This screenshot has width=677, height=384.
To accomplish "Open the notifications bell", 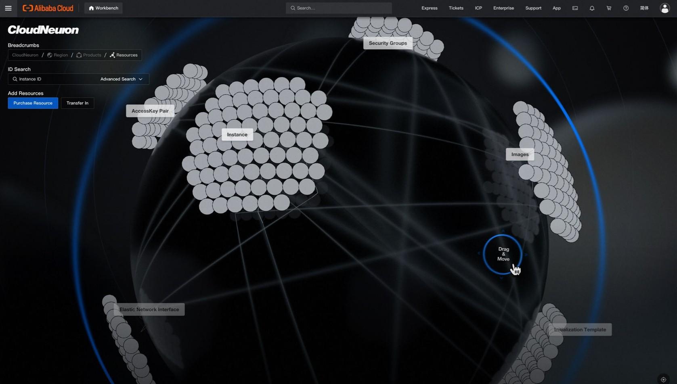I will [592, 8].
